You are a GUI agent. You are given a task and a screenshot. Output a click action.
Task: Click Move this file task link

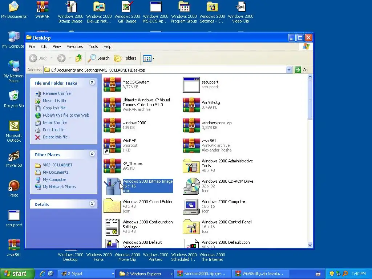click(x=54, y=101)
